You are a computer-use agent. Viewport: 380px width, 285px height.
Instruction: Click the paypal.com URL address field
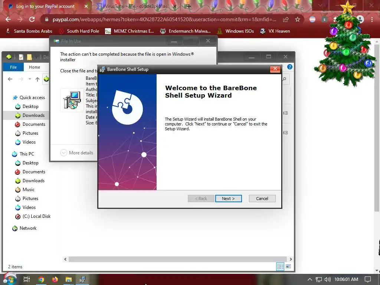164,19
